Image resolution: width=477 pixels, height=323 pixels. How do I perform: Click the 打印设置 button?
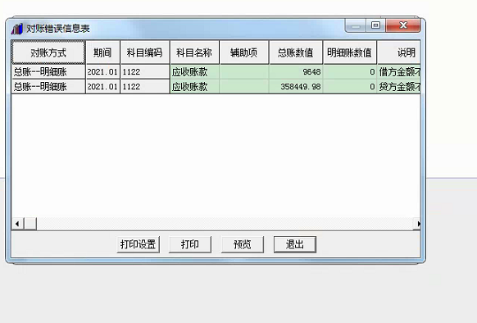139,244
